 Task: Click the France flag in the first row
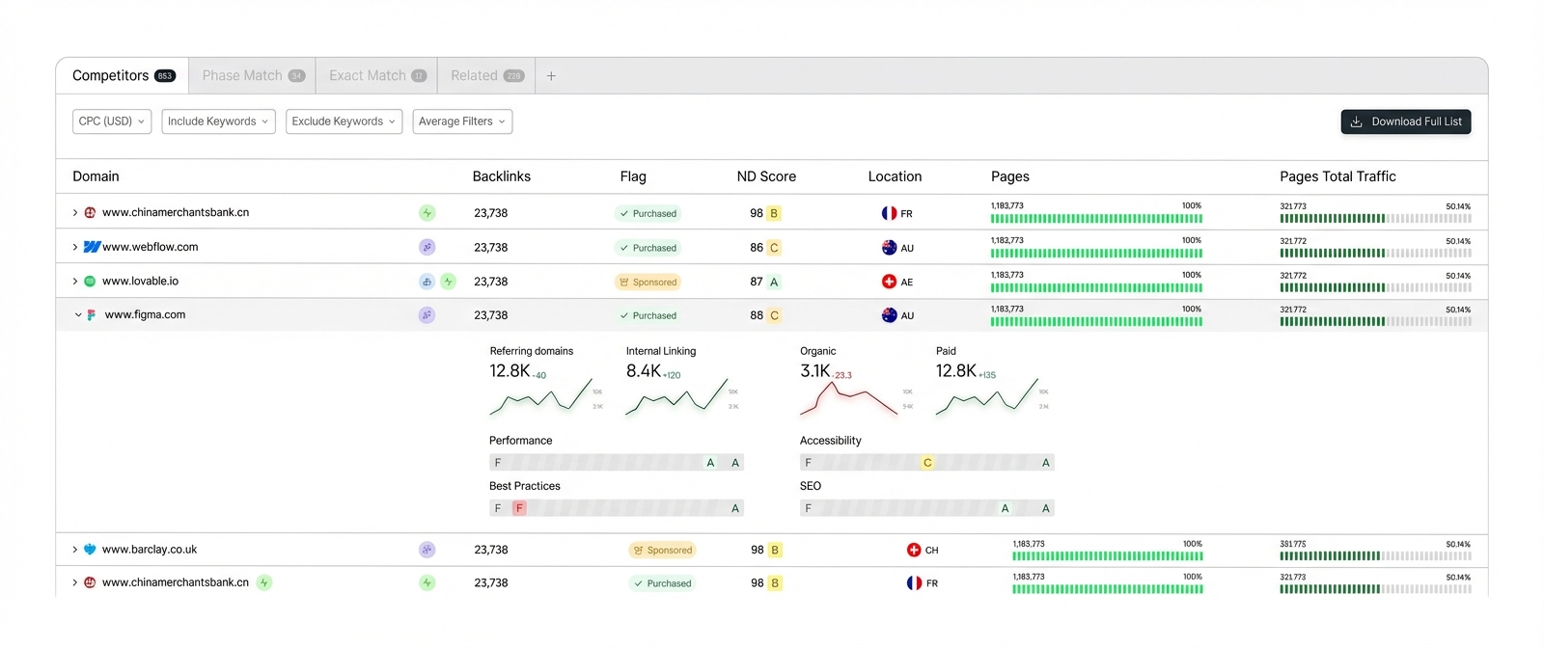click(889, 213)
